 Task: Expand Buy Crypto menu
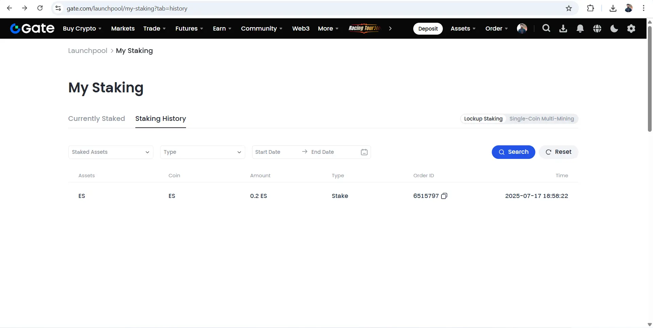(x=82, y=29)
